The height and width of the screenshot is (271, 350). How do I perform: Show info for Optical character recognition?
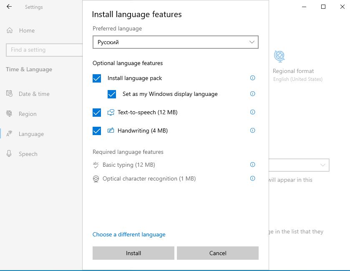pyautogui.click(x=252, y=178)
